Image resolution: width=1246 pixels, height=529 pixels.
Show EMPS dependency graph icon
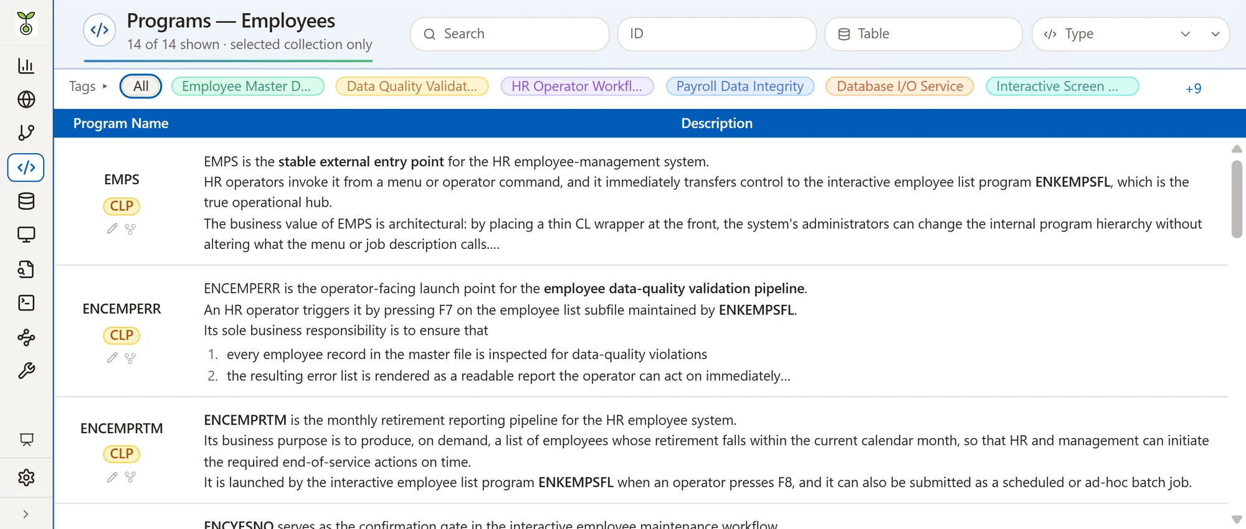130,229
